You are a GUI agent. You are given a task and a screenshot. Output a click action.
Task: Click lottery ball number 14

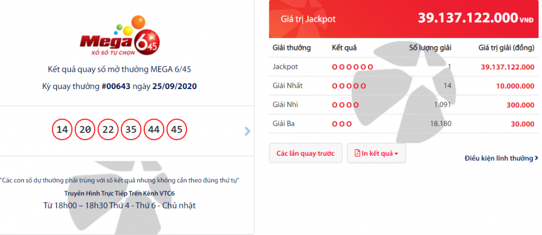tap(62, 130)
